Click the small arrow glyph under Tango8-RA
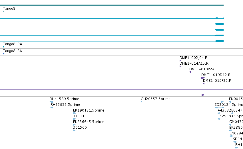 [x=3, y=47]
